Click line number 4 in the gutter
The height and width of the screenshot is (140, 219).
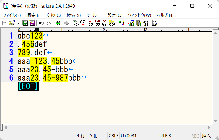[11, 61]
